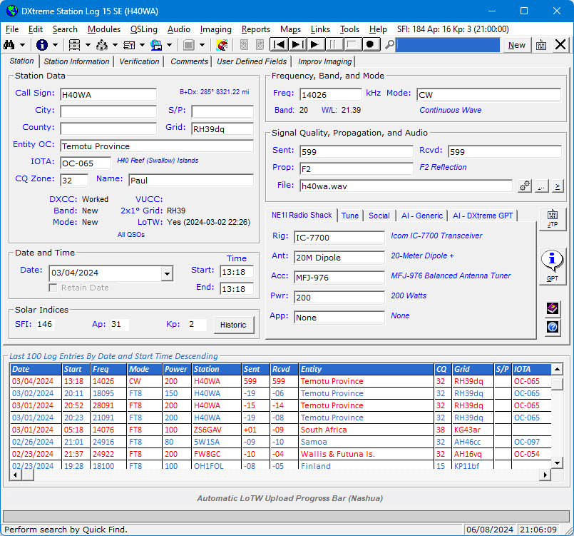Click the purple book icon on right side
Screen dimensions: 574x536
tap(553, 308)
